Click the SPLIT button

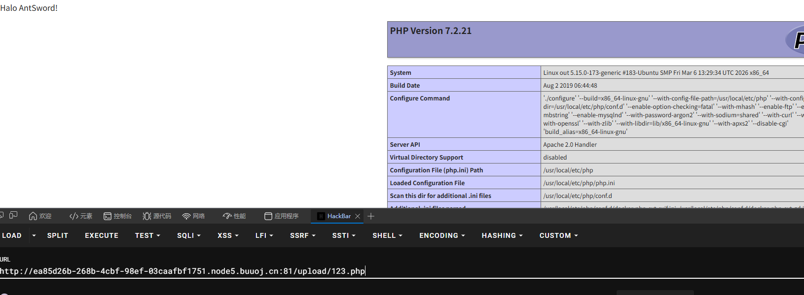tap(58, 235)
